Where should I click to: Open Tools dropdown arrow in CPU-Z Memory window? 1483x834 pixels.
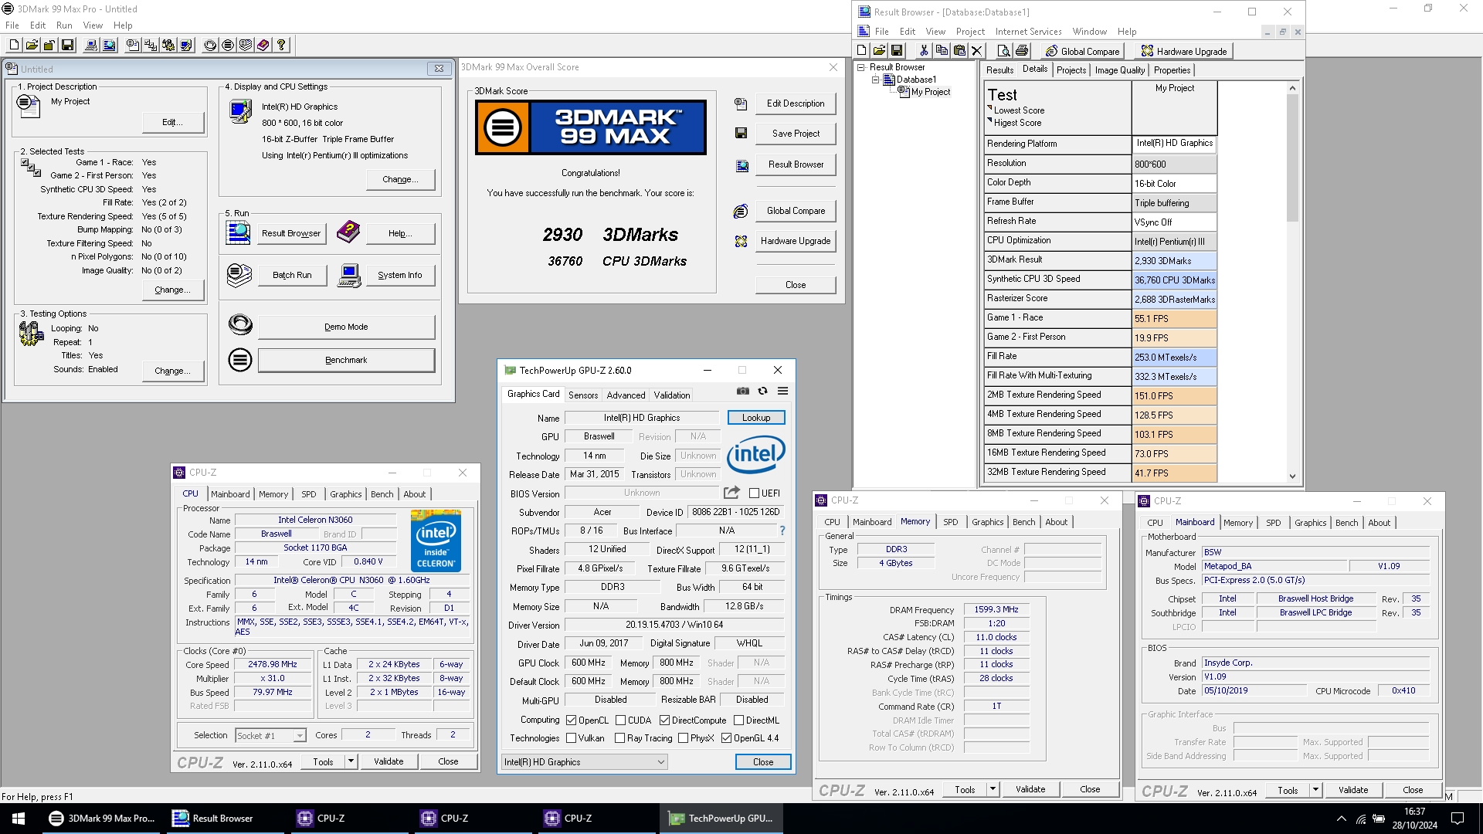[993, 789]
